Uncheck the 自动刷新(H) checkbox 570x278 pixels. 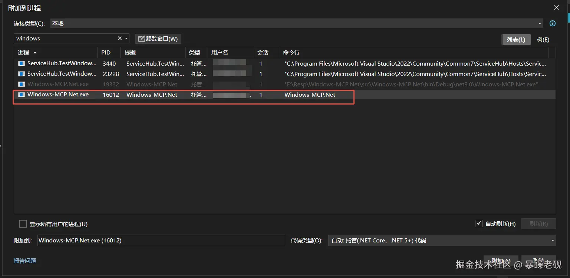478,224
